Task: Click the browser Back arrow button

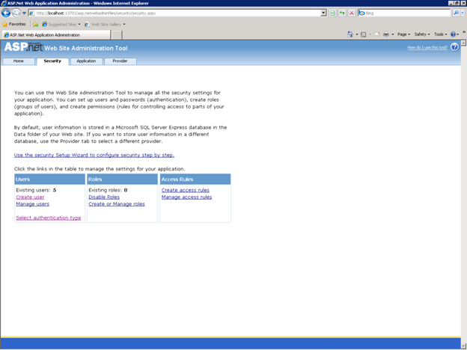Action: pyautogui.click(x=6, y=13)
